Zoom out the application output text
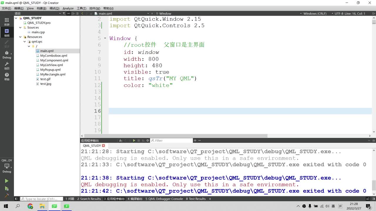The width and height of the screenshot is (376, 211). [199, 141]
